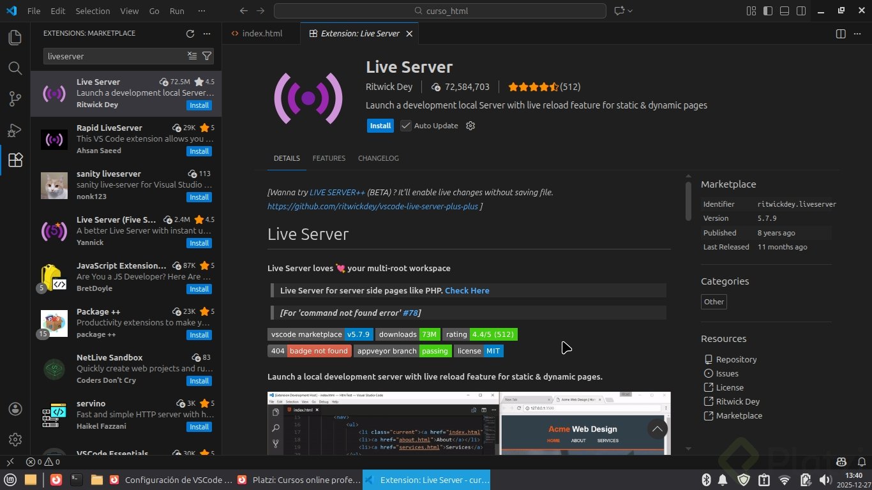
Task: Open the Selection menu
Action: pyautogui.click(x=93, y=11)
